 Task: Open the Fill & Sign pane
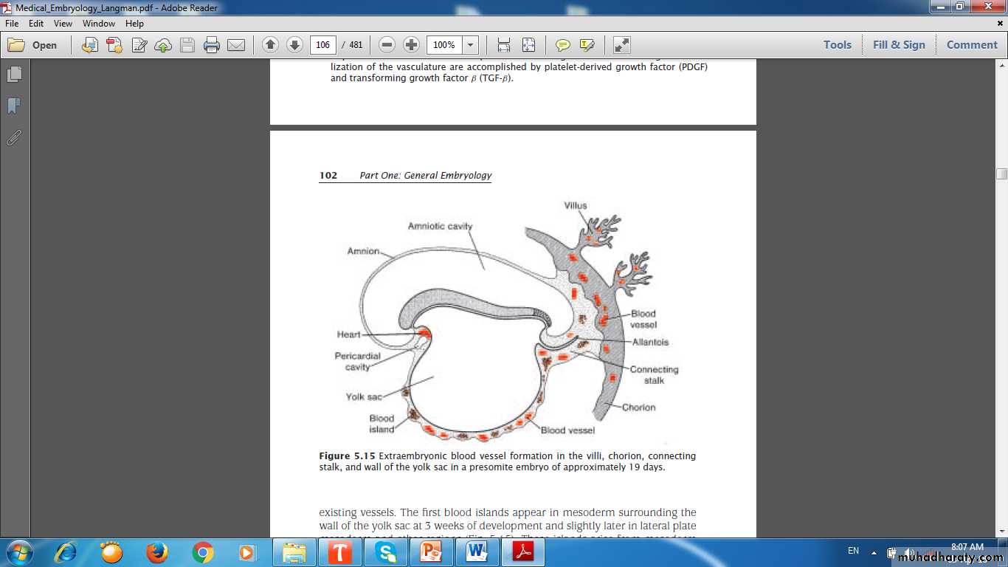pyautogui.click(x=898, y=45)
